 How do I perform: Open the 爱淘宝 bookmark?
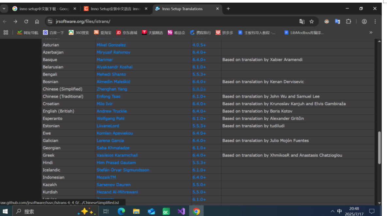(x=102, y=33)
